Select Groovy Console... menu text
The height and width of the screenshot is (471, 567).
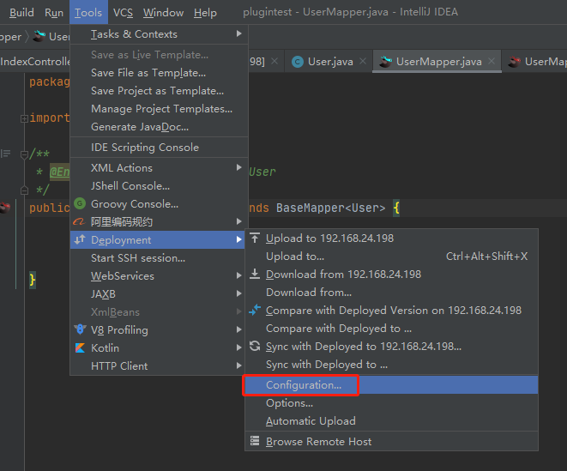135,204
